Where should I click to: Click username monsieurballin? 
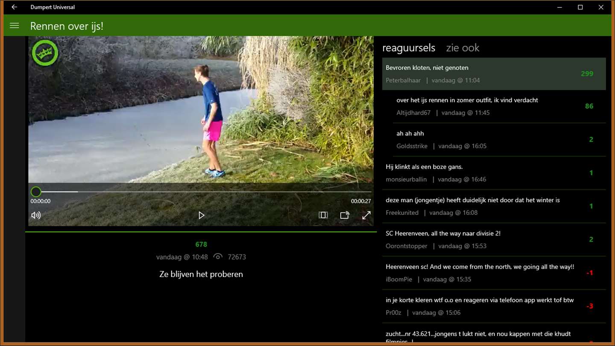[406, 179]
